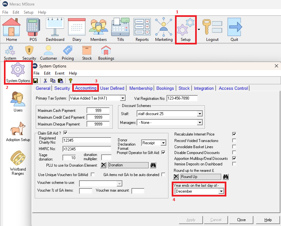Open the year end month dropdown
Viewport: 281px width, 226px height.
(x=221, y=191)
